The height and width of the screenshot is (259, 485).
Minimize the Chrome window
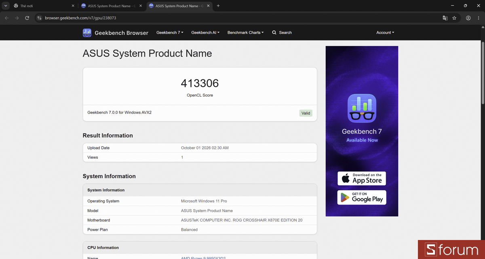(452, 6)
